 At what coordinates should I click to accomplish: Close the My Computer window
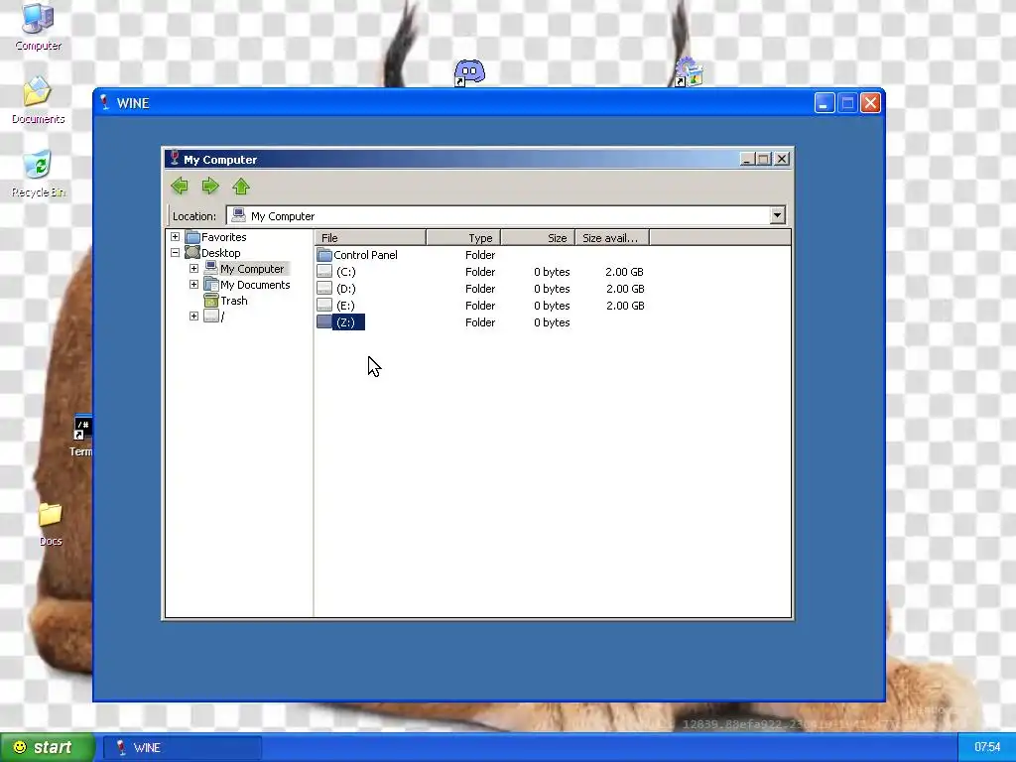(x=782, y=159)
